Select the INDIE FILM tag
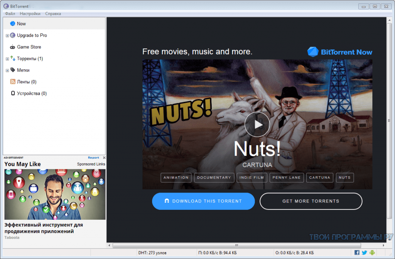Screen dimensions: 395x259 click(252, 177)
